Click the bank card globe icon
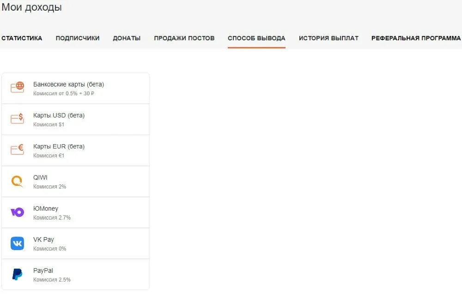This screenshot has width=462, height=294. point(18,87)
